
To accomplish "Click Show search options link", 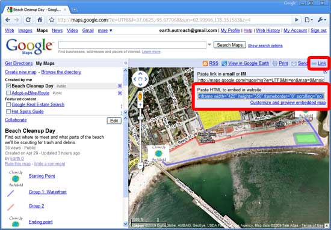I will [x=265, y=46].
